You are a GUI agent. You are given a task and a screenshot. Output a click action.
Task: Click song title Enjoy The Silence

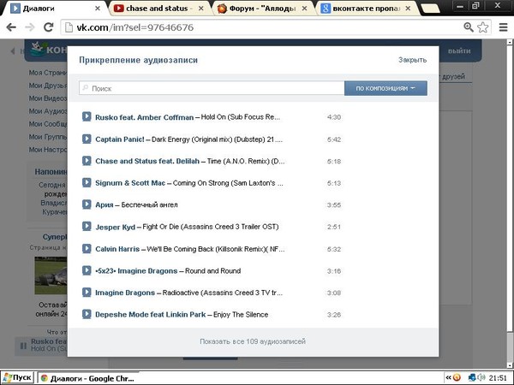click(241, 315)
